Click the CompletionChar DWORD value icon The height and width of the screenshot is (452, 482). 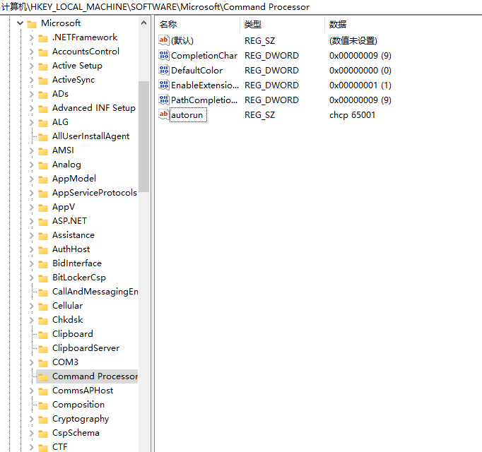point(163,55)
